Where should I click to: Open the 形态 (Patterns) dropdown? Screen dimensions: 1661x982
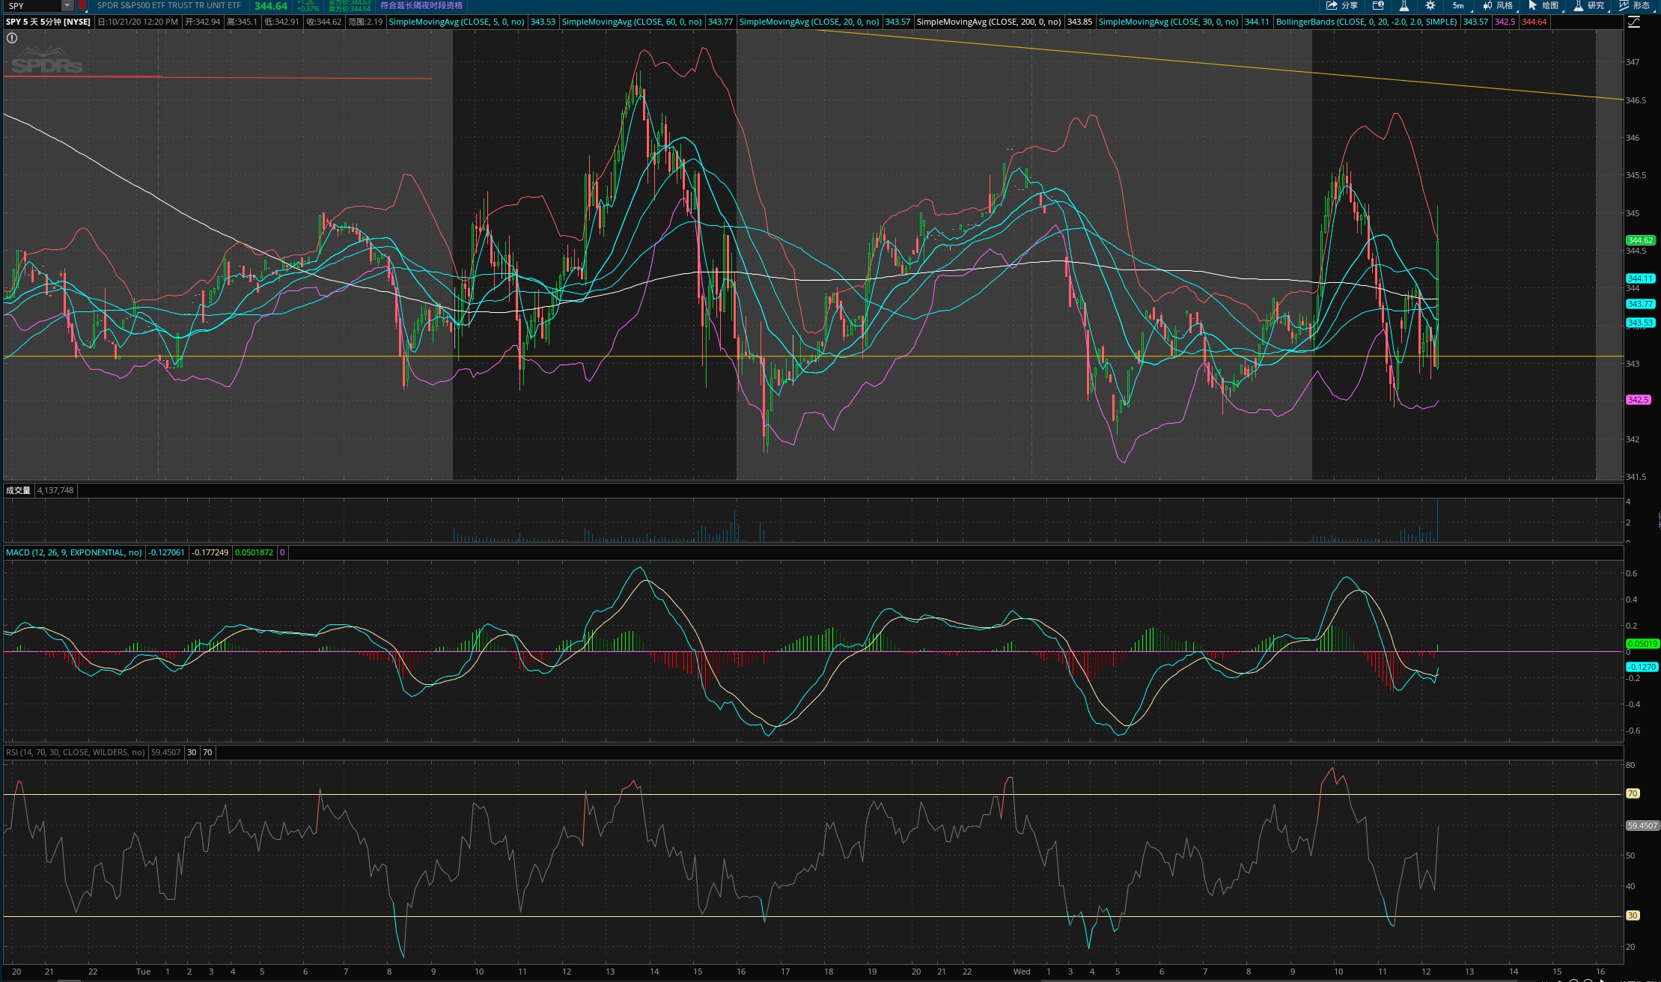point(1635,5)
